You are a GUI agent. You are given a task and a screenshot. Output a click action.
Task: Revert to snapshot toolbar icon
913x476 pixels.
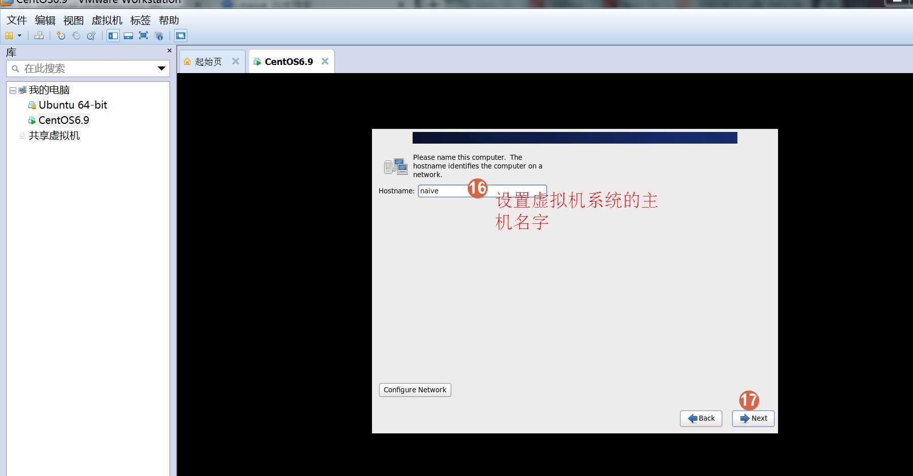[x=76, y=36]
